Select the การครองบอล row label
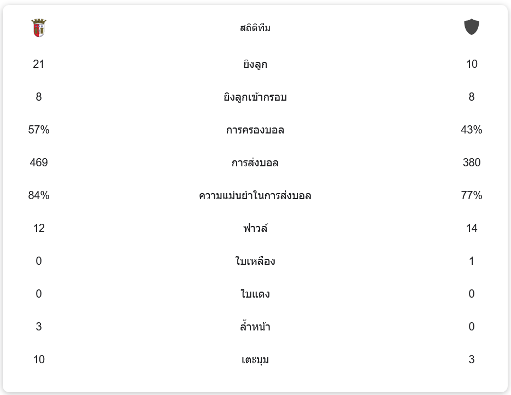 tap(255, 130)
